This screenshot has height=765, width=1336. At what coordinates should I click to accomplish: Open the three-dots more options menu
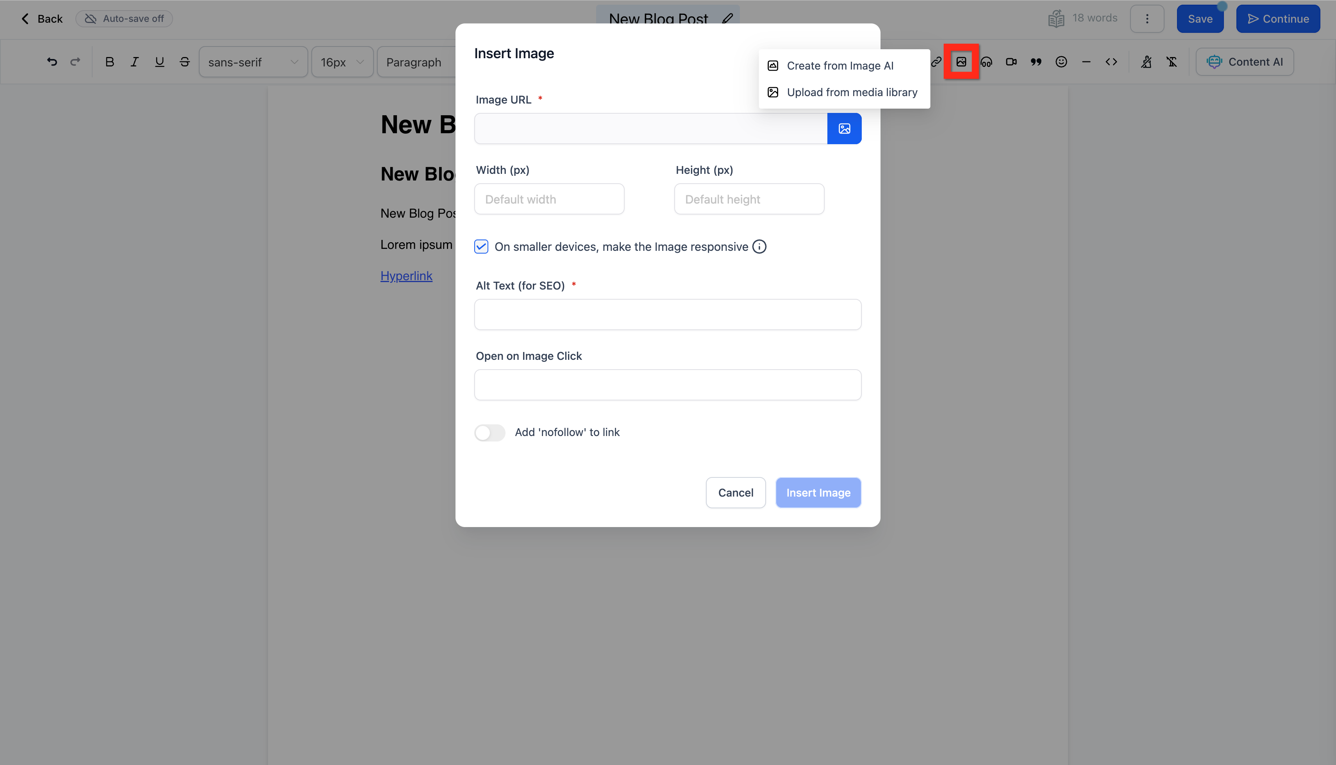coord(1147,18)
